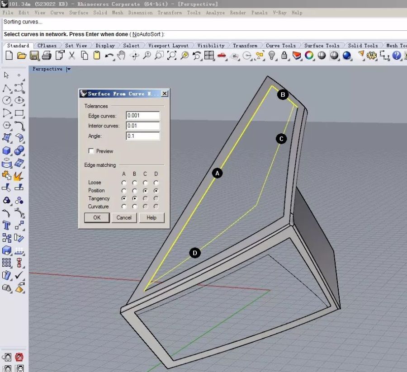Select Curvature radio button for edge B
This screenshot has width=407, height=372.
134,207
